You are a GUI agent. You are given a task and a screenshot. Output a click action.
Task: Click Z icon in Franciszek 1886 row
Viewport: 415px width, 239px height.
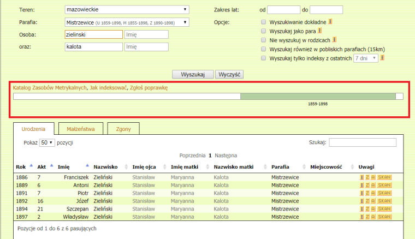tap(367, 177)
